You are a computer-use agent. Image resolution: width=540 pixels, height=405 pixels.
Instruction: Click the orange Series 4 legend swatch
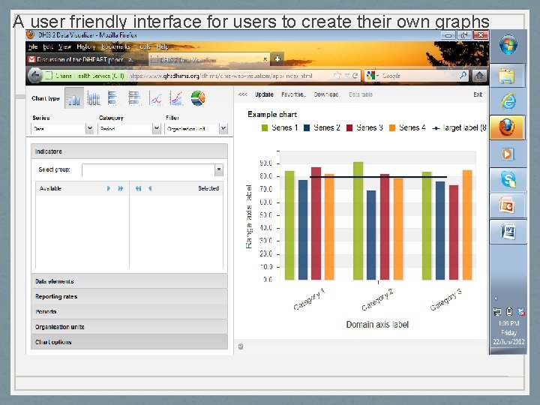pos(392,128)
